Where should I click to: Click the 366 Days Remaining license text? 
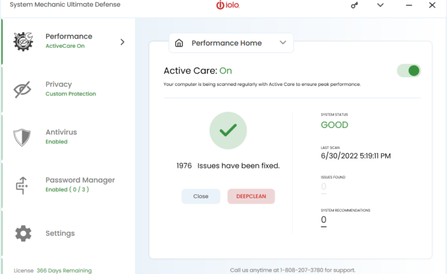(x=64, y=271)
